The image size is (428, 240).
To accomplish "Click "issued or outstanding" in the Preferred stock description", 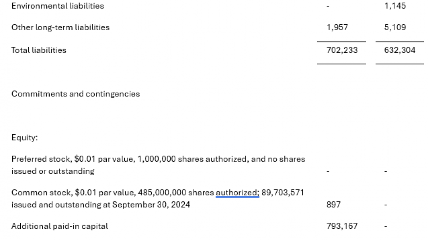I will pyautogui.click(x=53, y=171).
